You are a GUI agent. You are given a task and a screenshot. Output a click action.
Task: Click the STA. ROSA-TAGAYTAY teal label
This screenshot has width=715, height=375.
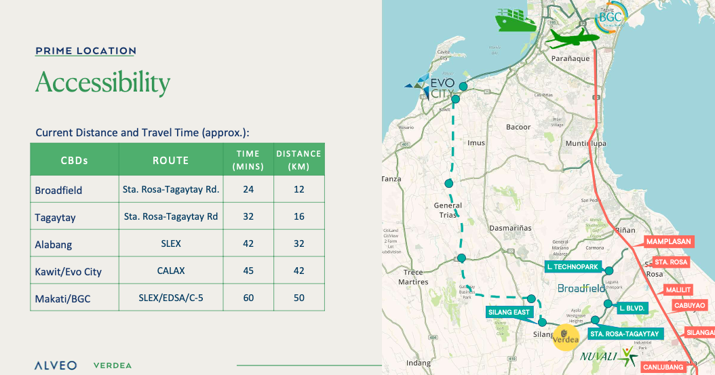point(625,334)
